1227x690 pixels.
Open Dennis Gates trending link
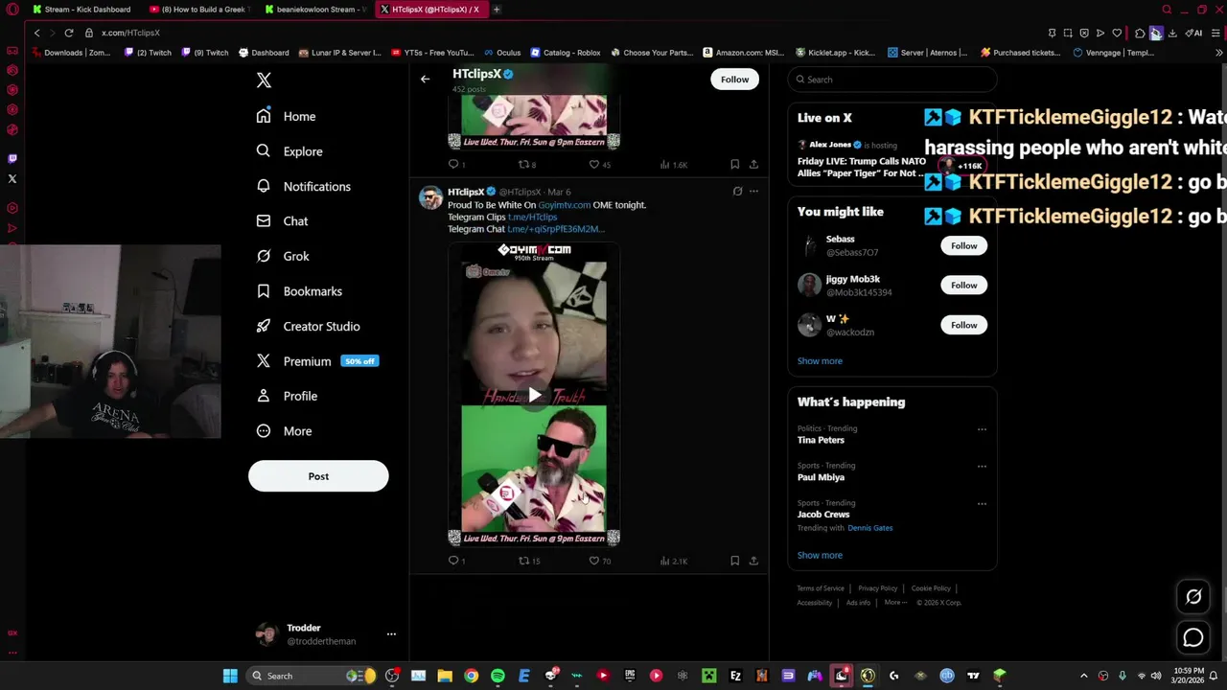coord(869,528)
